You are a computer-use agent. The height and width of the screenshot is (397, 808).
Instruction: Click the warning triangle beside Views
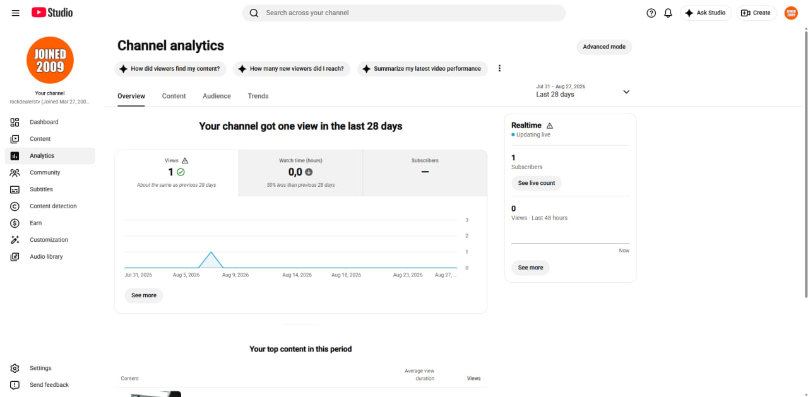coord(185,160)
